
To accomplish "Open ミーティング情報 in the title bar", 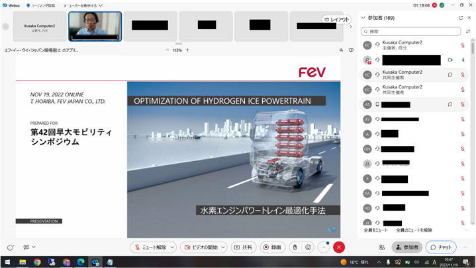I will [41, 5].
